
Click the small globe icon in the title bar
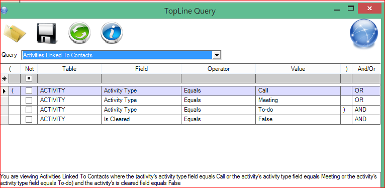[x=4, y=11]
